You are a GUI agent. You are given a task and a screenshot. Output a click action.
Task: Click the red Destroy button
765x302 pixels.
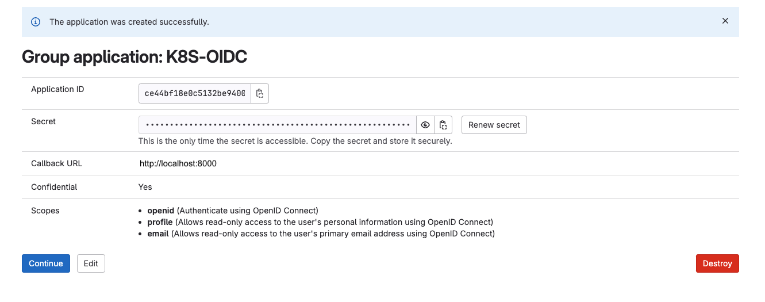coord(717,263)
